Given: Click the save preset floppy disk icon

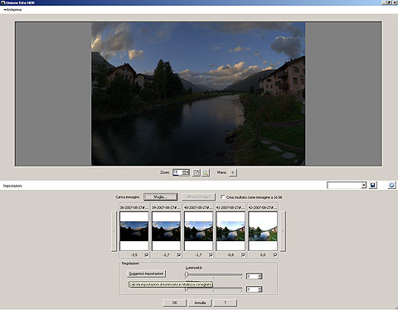Looking at the screenshot, I should click(x=373, y=185).
